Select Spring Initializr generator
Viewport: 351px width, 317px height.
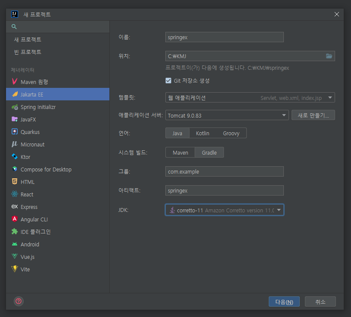[58, 107]
